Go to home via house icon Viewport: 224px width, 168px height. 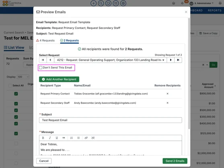(174, 3)
